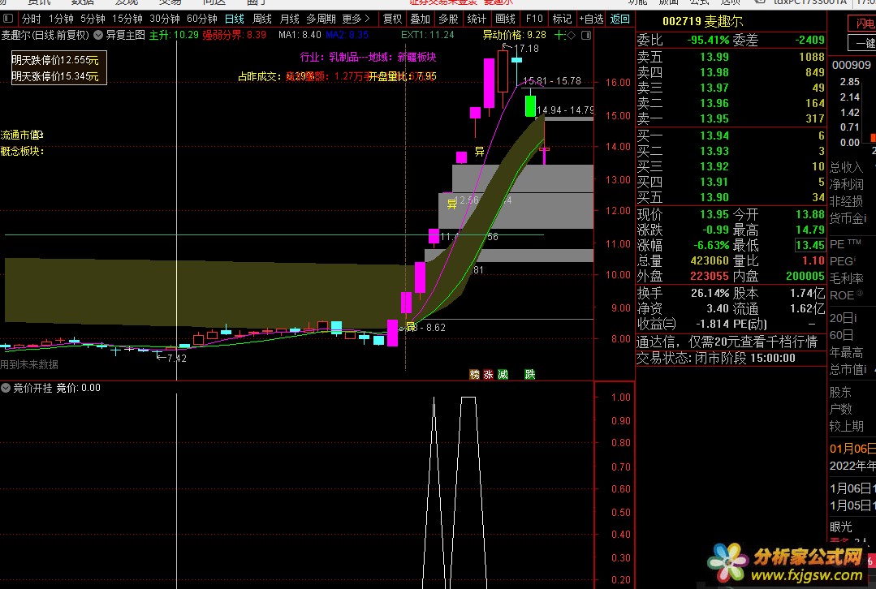Screen dimensions: 876x589
Task: Click the 榜 marker at chart bottom
Action: (474, 374)
